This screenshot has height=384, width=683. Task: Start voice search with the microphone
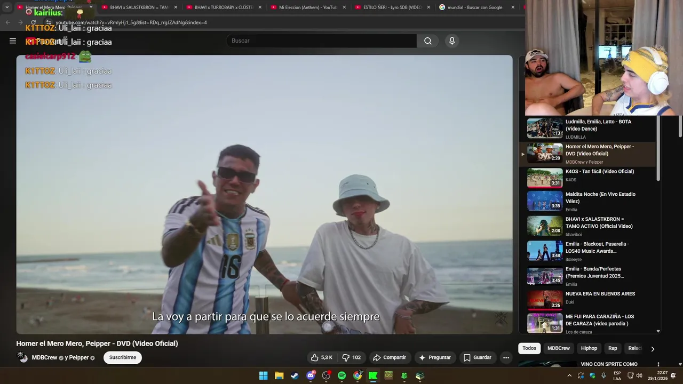452,41
